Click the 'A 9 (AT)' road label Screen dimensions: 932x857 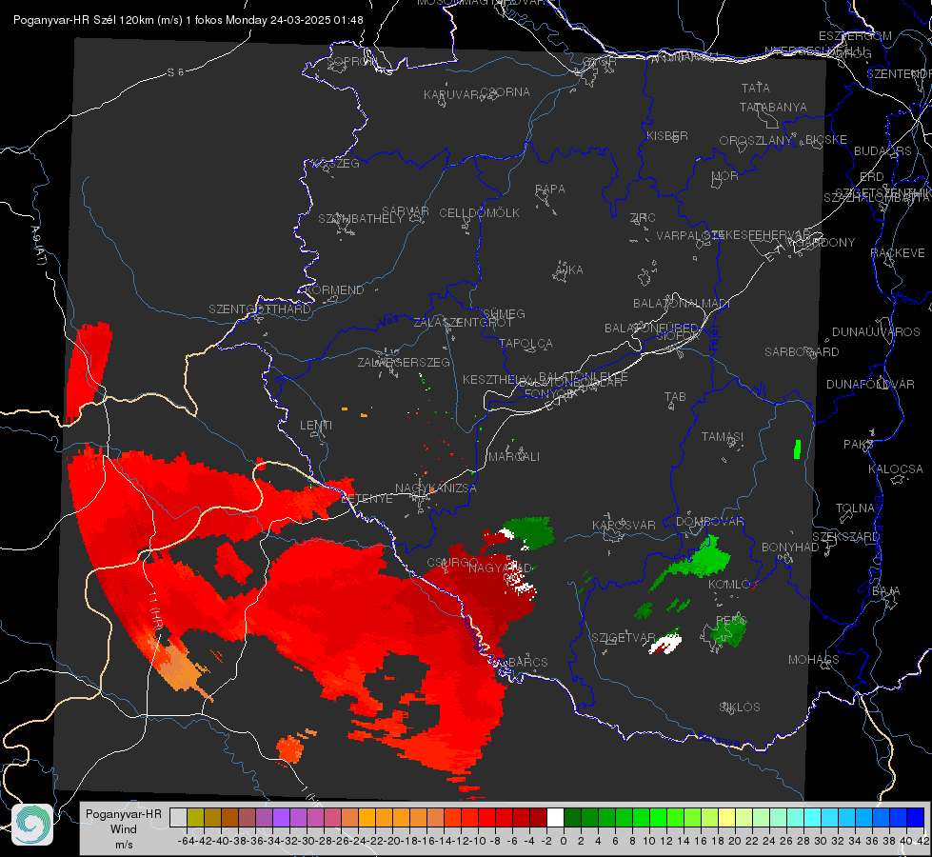tap(39, 246)
